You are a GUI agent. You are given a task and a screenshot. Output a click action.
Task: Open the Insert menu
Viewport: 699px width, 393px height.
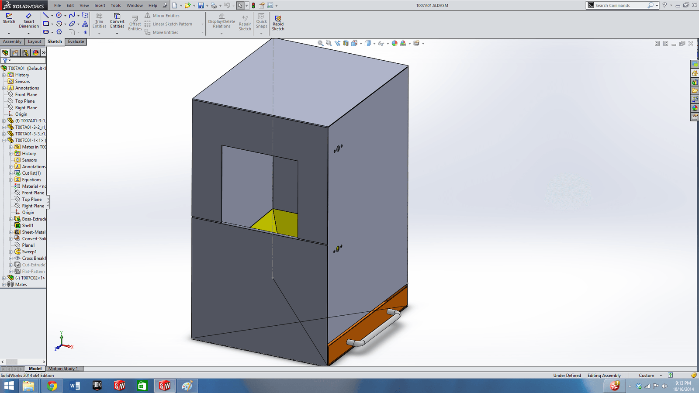tap(100, 6)
